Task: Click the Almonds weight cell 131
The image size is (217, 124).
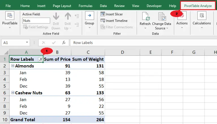Action: pos(88,66)
